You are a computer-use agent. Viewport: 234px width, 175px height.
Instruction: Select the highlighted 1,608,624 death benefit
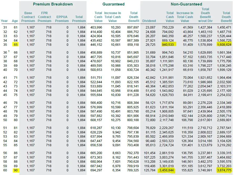point(224,44)
